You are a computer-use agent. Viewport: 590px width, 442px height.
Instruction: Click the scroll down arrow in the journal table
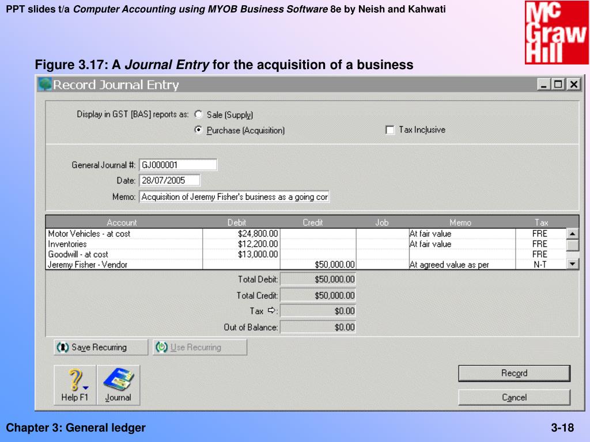pyautogui.click(x=572, y=264)
